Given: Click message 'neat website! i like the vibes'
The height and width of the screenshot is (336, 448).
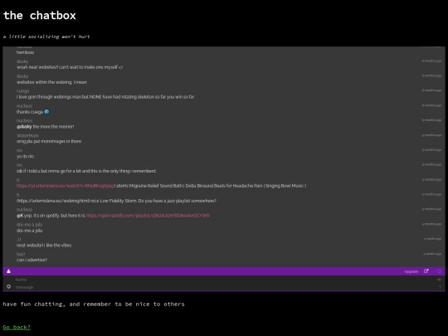Looking at the screenshot, I should (44, 245).
